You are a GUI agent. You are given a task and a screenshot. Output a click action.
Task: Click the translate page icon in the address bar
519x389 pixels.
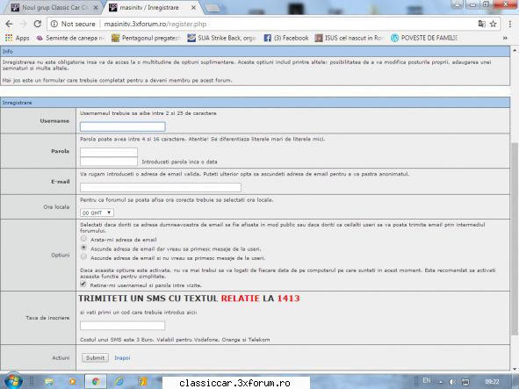point(481,24)
